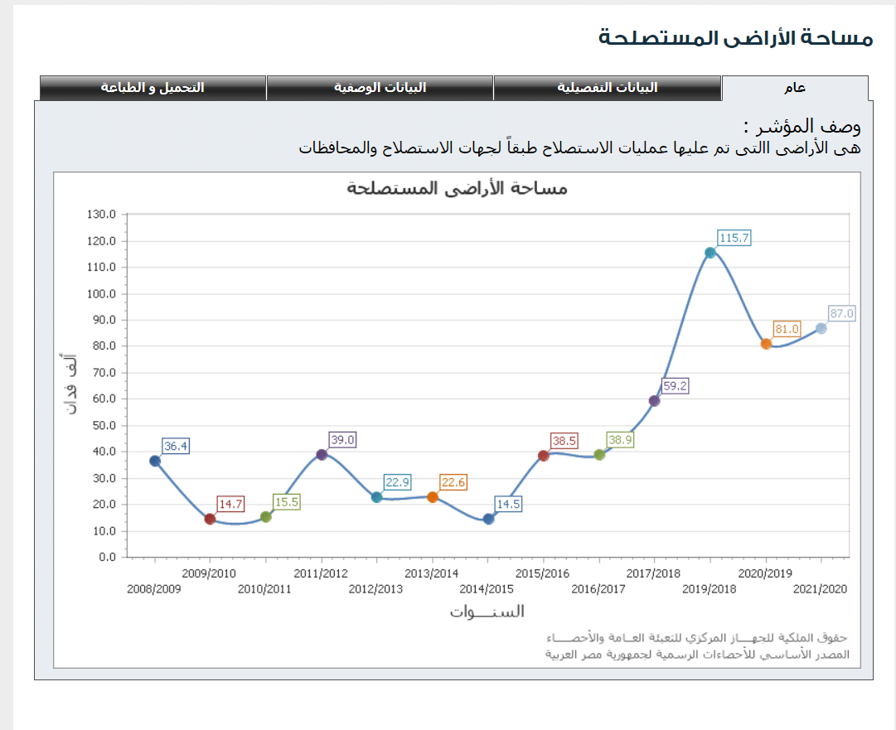The width and height of the screenshot is (896, 730).
Task: Click the red 38.5 data point
Action: pyautogui.click(x=543, y=456)
